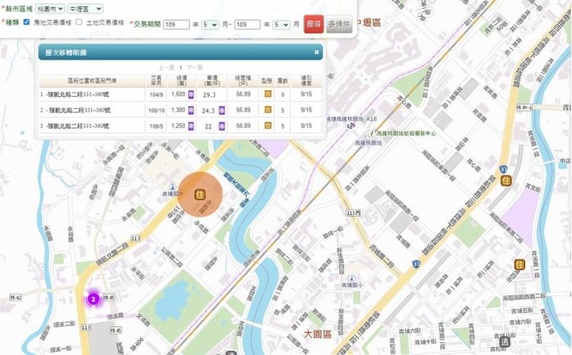Screen dimensions: 572x355
Task: Click the purple 車 icon beside 24.3 unit price
Action: click(222, 110)
